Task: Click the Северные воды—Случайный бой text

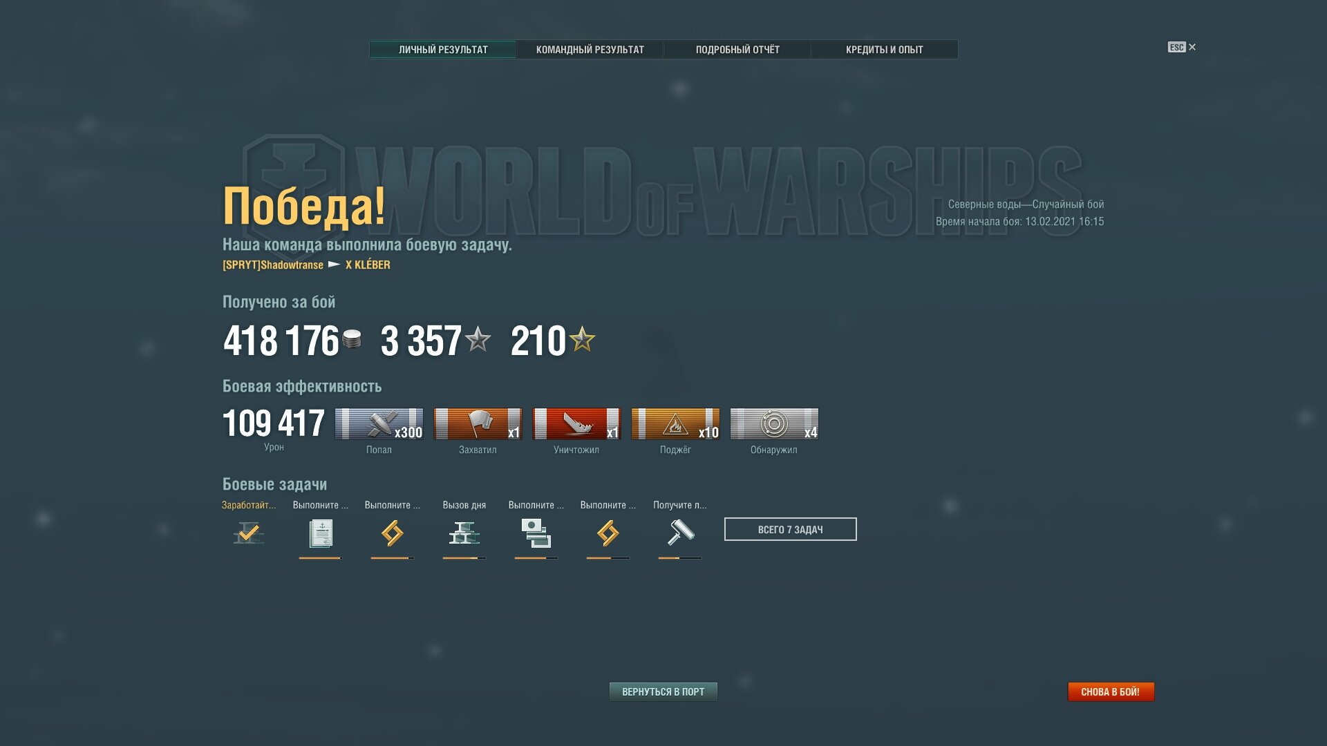Action: (1026, 204)
